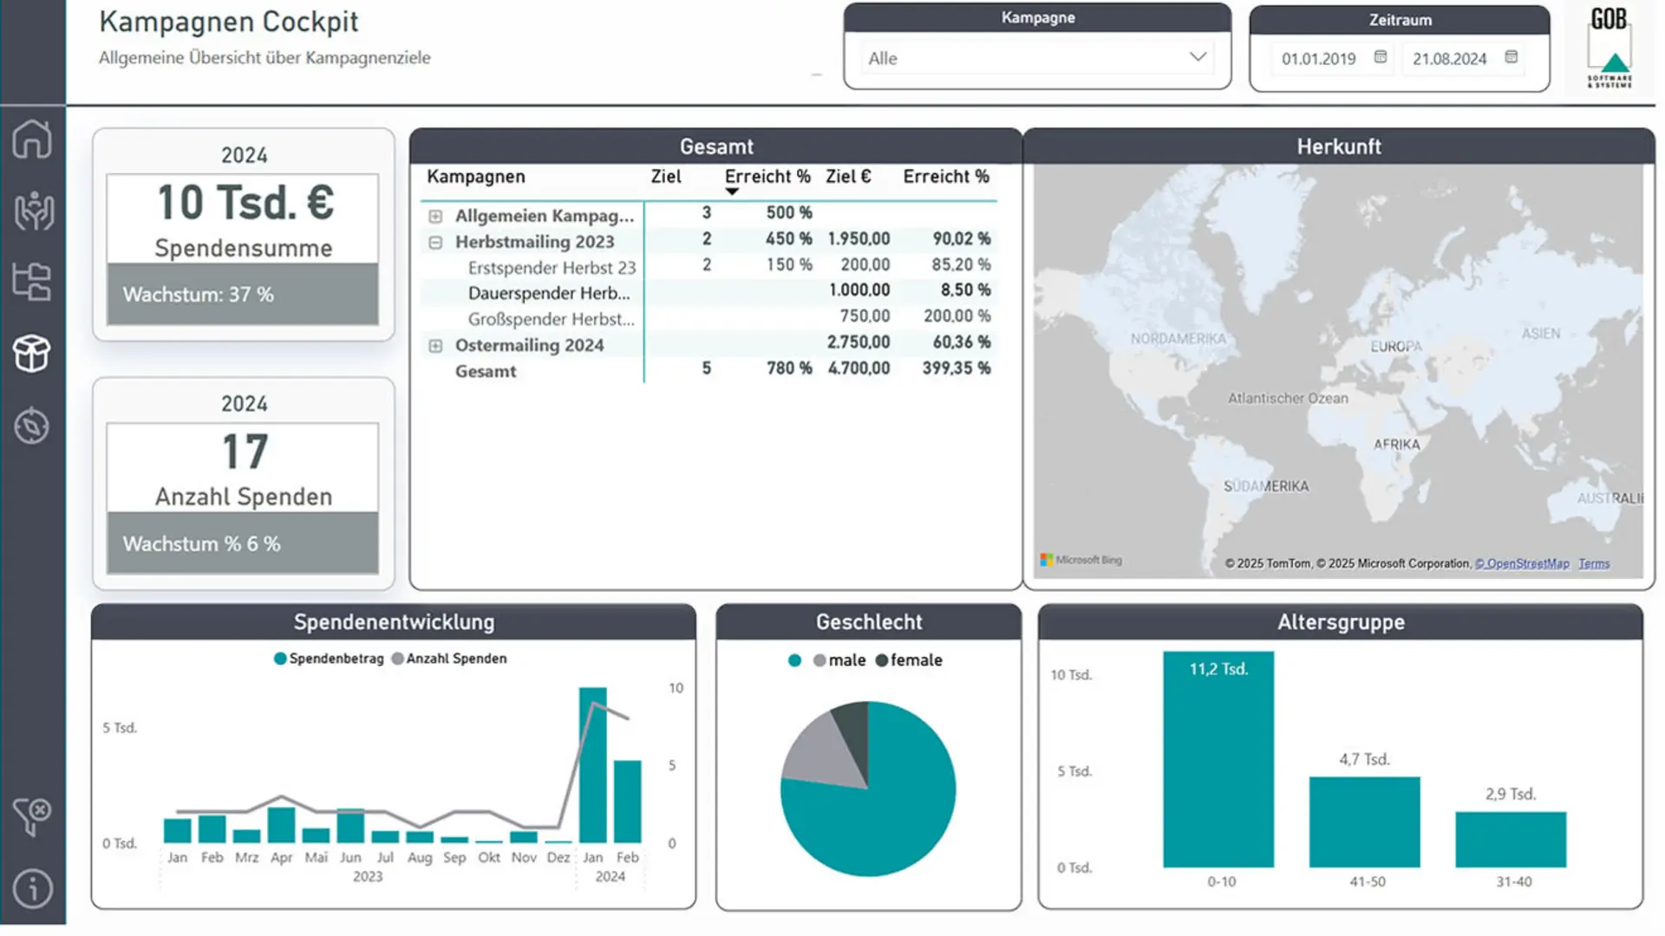Image resolution: width=1665 pixels, height=936 pixels.
Task: Select the Erstspender Herbst 23 row
Action: [x=708, y=267]
